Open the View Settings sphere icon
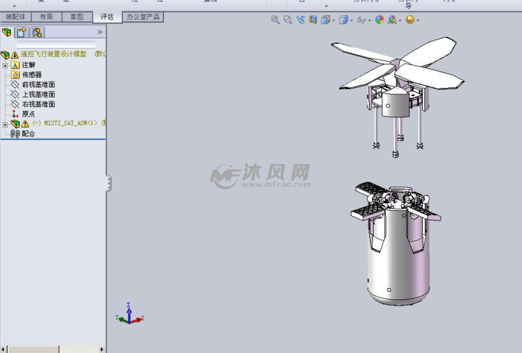522x353 pixels. pos(410,20)
